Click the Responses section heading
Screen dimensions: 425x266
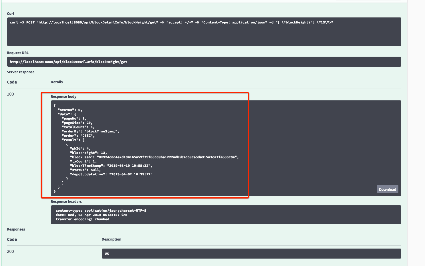tap(16, 229)
